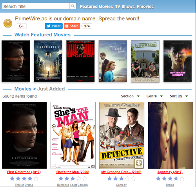Screen dimensions: 196x187
Task: Click Comedy genre under My Grandpa Detective
Action: pos(122,185)
